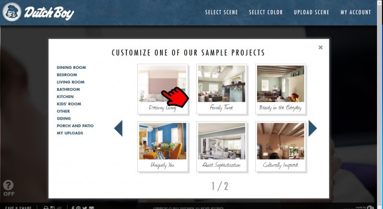Image resolution: width=383 pixels, height=209 pixels.
Task: Open My Account
Action: [356, 12]
